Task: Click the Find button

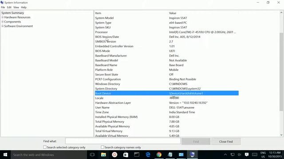Action: tap(196, 141)
